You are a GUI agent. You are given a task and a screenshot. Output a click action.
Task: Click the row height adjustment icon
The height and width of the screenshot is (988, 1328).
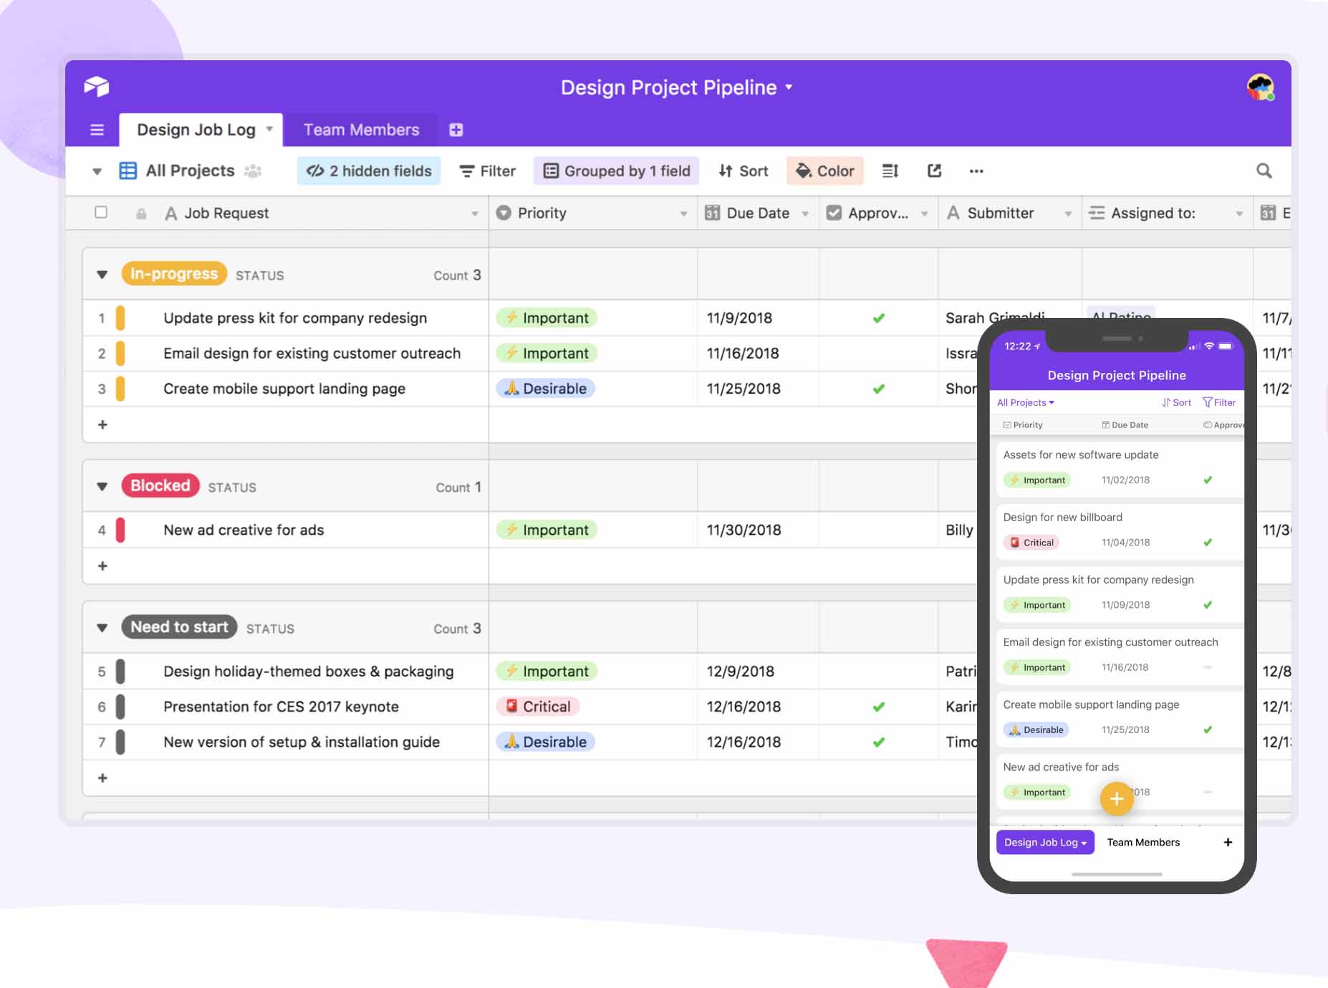(x=890, y=170)
